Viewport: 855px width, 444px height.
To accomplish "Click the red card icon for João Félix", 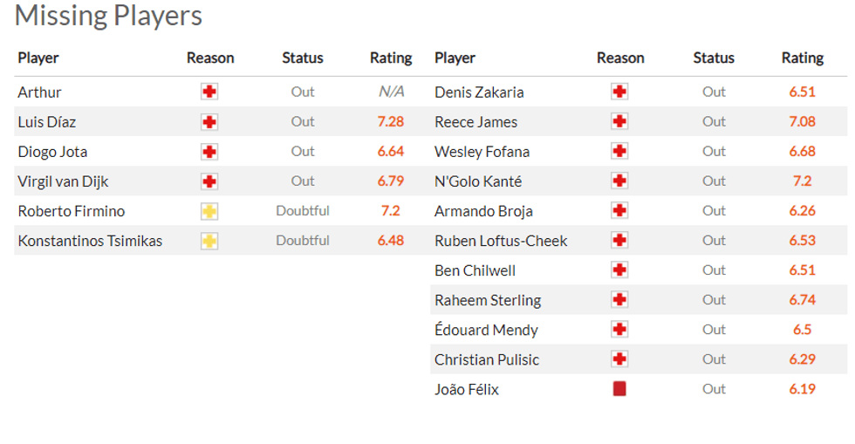I will (619, 389).
